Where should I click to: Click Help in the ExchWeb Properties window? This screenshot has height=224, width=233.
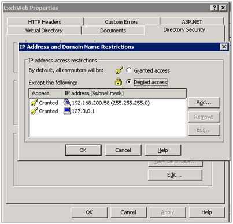coord(206,212)
